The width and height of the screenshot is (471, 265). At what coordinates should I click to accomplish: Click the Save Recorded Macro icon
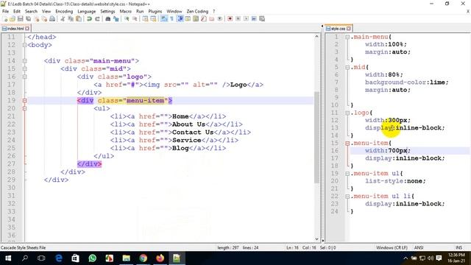(x=262, y=18)
